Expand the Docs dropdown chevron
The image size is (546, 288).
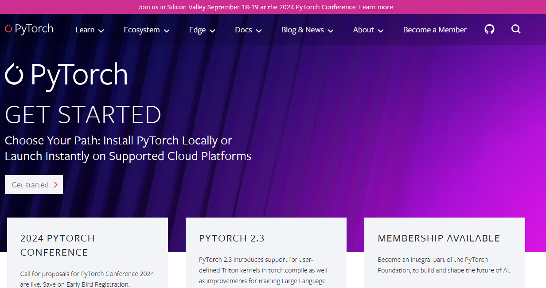coord(259,31)
